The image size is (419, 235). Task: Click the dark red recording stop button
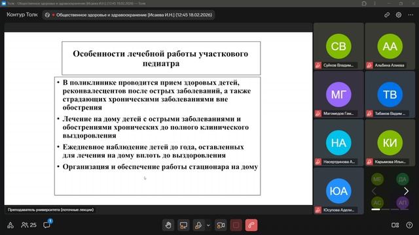pyautogui.click(x=236, y=225)
